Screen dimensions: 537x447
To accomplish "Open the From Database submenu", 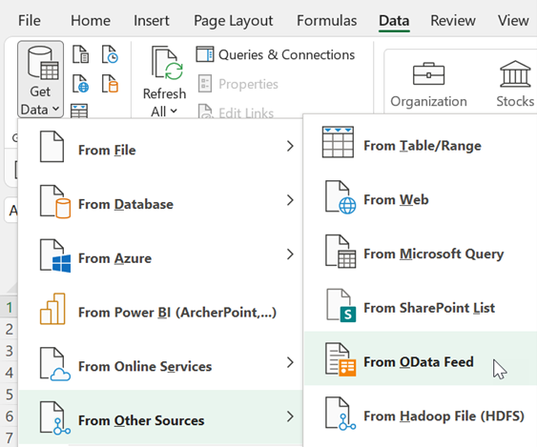I will pyautogui.click(x=160, y=200).
